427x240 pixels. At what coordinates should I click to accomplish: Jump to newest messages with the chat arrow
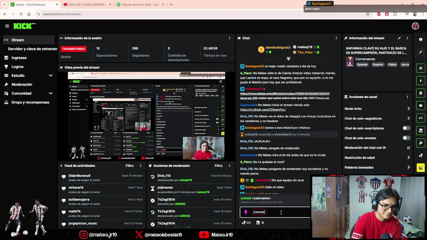[289, 59]
